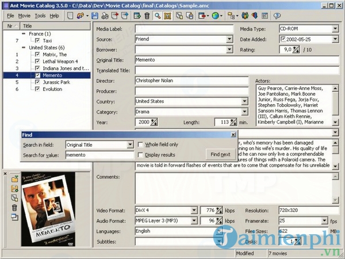The height and width of the screenshot is (259, 345).
Task: Click the red and blue toolbar icon
Action: coord(255,16)
